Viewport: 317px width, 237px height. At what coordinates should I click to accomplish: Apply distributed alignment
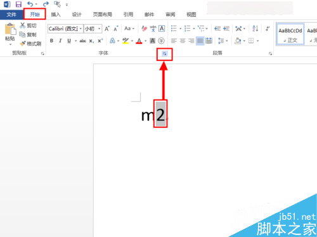pos(209,41)
